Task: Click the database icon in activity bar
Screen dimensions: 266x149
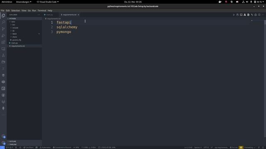Action: point(3,75)
